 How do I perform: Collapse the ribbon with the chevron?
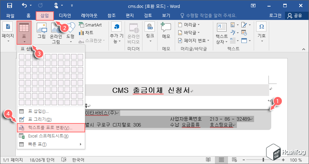[304, 49]
